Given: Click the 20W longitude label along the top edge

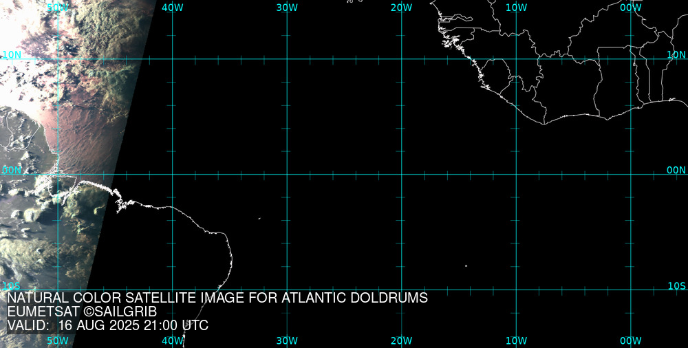Looking at the screenshot, I should tap(402, 8).
